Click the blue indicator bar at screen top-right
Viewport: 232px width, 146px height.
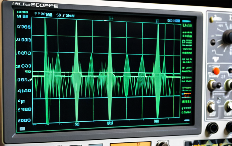point(187,21)
